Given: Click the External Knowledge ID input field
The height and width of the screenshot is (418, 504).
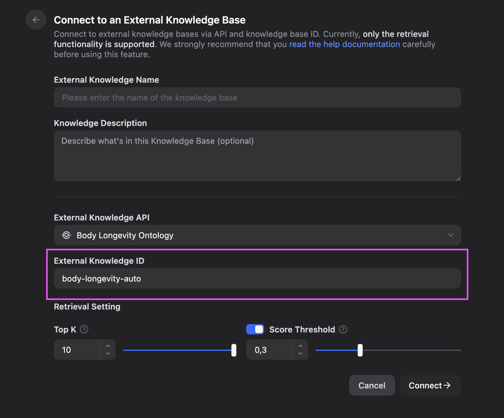Looking at the screenshot, I should [257, 279].
